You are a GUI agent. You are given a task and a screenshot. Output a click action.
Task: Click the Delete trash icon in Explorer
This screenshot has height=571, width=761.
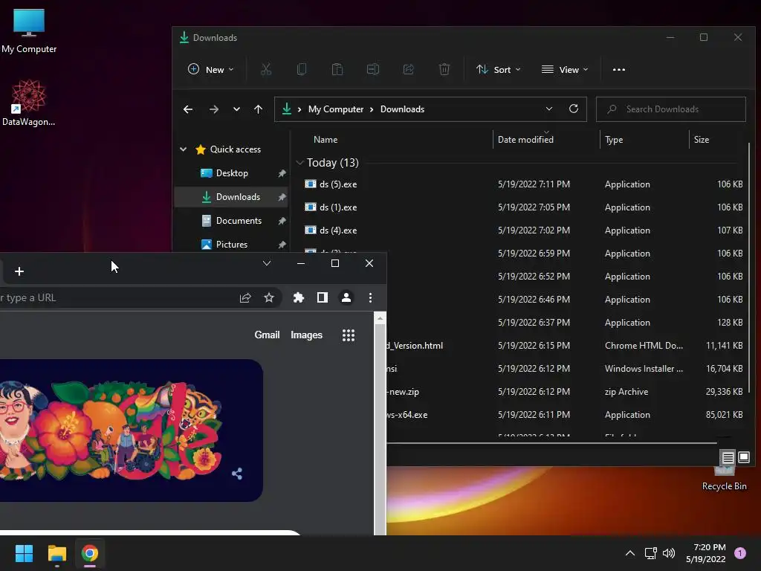tap(444, 69)
